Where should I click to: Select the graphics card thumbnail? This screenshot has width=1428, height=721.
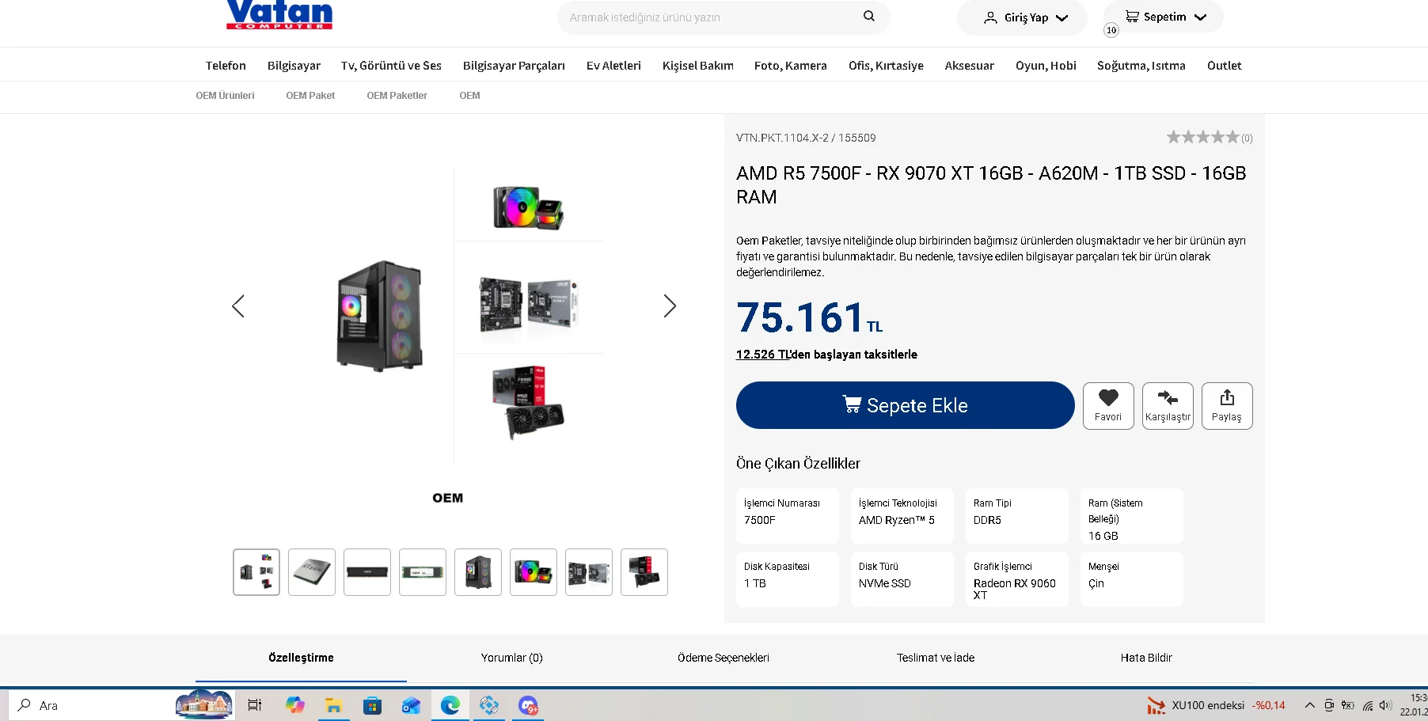click(644, 572)
